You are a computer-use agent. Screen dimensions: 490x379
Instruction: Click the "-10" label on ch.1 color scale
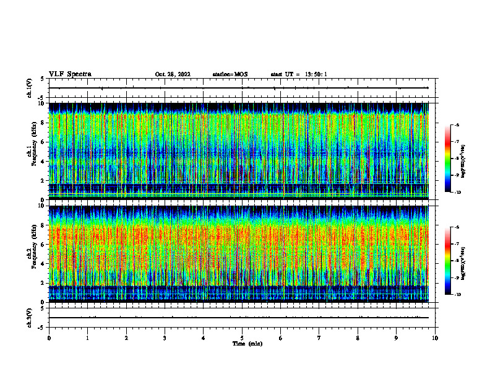pos(457,193)
